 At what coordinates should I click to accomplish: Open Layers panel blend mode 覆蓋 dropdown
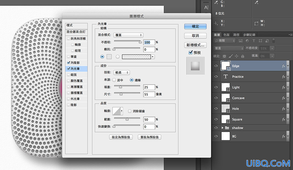pyautogui.click(x=228, y=48)
